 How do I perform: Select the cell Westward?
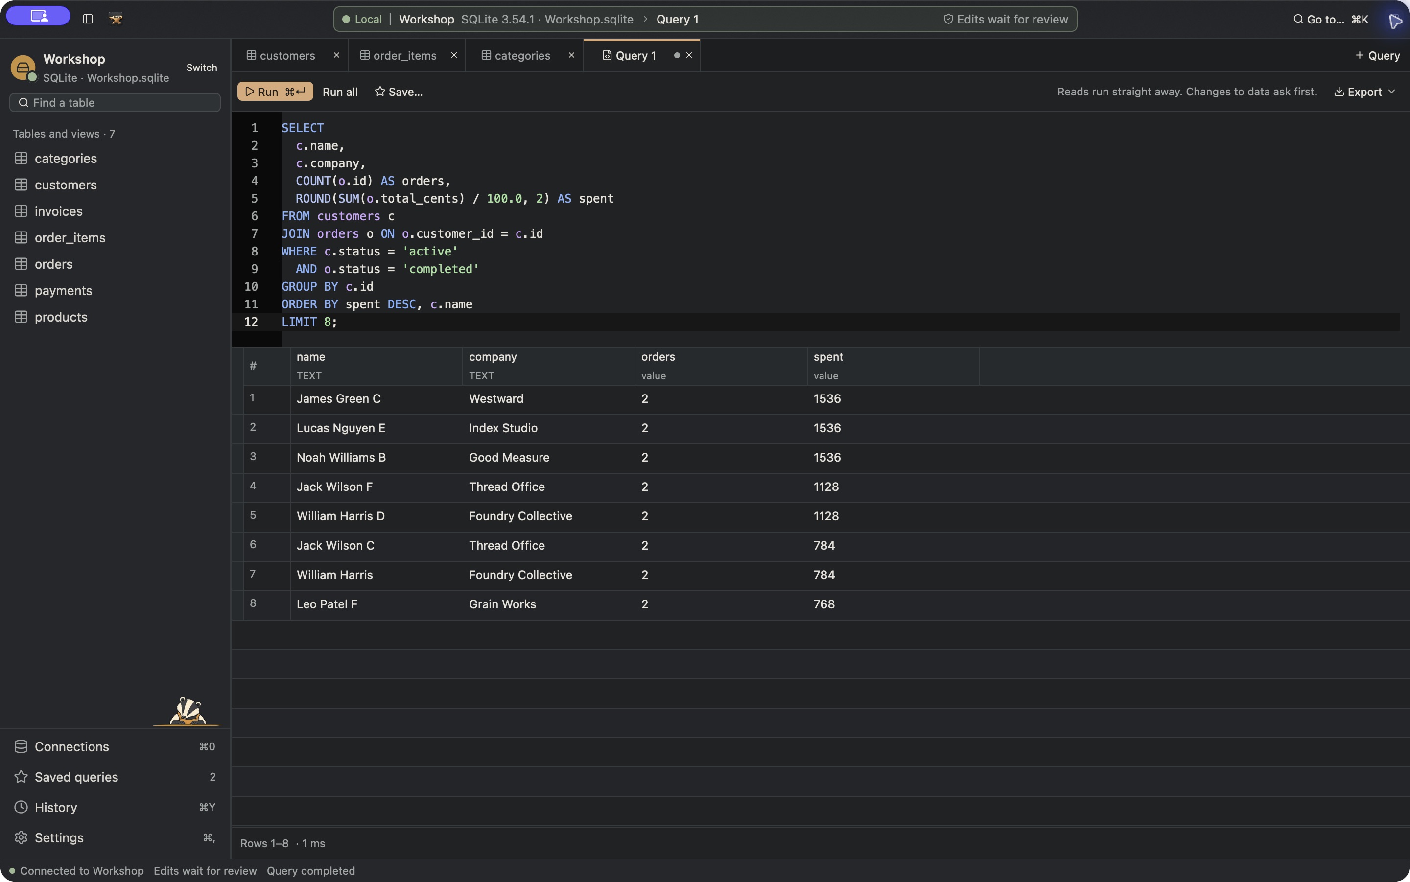[548, 399]
